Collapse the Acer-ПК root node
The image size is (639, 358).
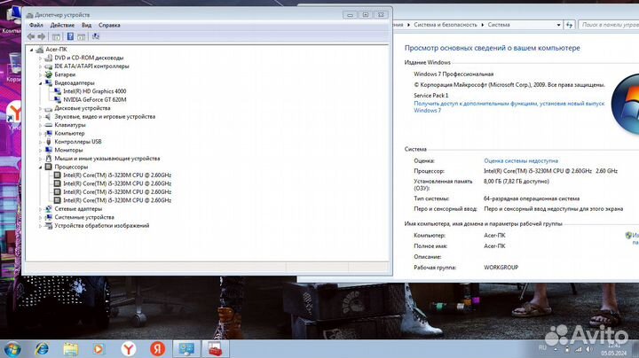(31, 50)
